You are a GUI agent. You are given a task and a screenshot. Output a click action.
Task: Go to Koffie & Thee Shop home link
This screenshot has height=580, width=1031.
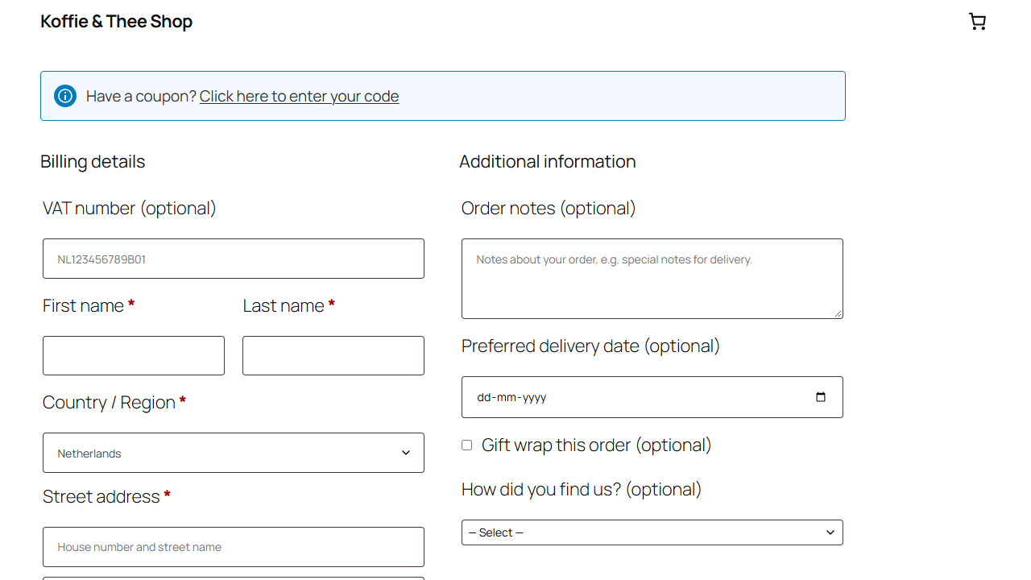click(116, 22)
